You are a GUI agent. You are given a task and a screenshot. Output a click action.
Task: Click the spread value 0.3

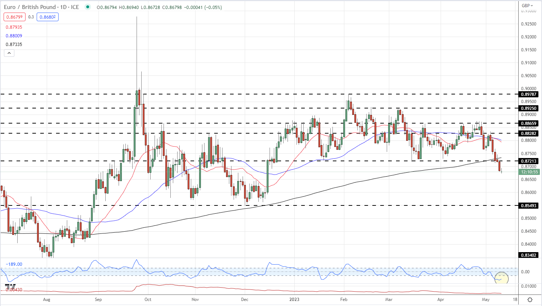point(31,17)
